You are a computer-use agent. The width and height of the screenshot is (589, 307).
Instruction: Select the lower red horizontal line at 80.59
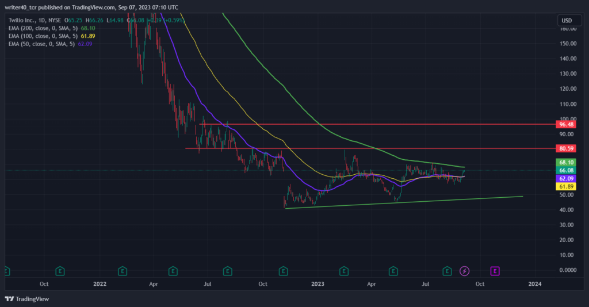[x=370, y=148]
